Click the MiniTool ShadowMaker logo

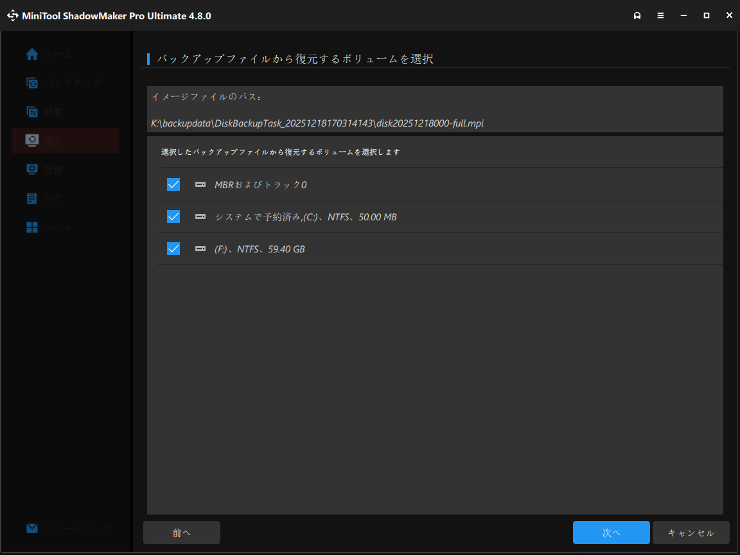[13, 15]
